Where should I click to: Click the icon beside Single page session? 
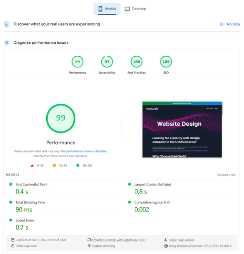coord(166,240)
